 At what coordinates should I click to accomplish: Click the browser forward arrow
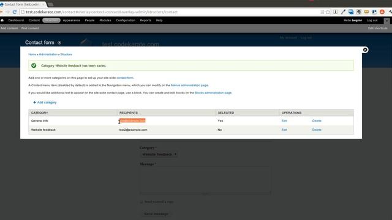tap(7, 12)
